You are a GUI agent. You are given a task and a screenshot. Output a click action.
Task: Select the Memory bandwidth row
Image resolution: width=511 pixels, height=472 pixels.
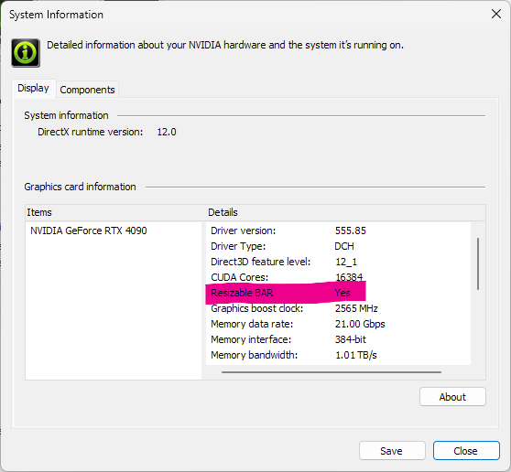(338, 355)
